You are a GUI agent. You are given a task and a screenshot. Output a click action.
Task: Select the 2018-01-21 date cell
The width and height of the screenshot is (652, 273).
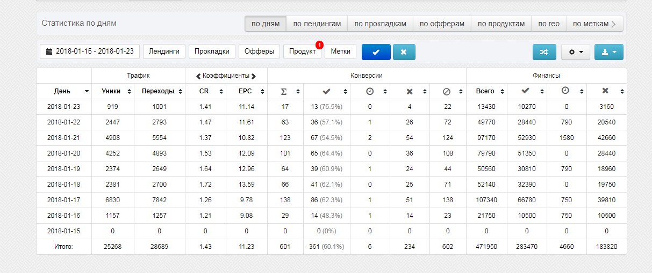click(x=64, y=138)
